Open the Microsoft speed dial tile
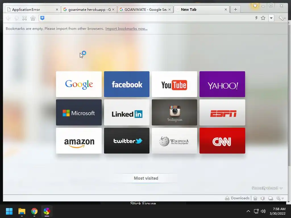Viewport: 291px width, 218px height. (79, 112)
